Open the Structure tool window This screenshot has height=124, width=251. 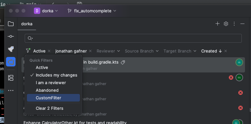coord(11,78)
